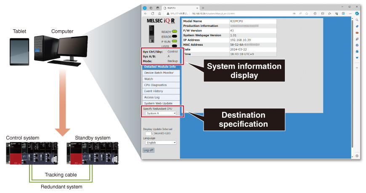366x193 pixels.
Task: Open the Access Log page
Action: (161, 97)
